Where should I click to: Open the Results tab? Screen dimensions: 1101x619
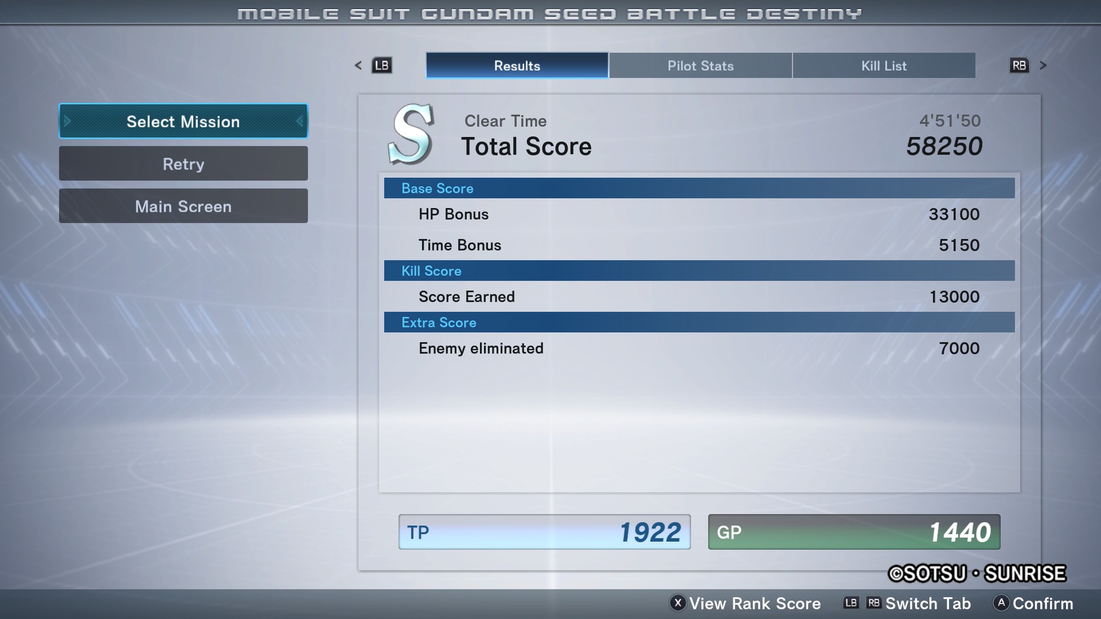coord(517,65)
